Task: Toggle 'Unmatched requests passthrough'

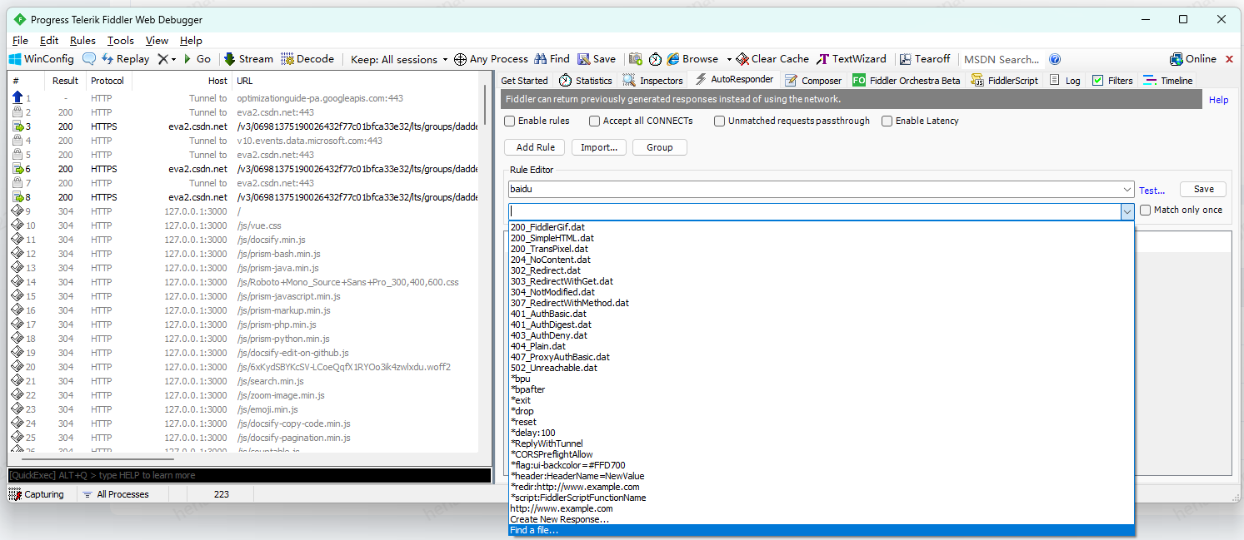Action: click(719, 121)
